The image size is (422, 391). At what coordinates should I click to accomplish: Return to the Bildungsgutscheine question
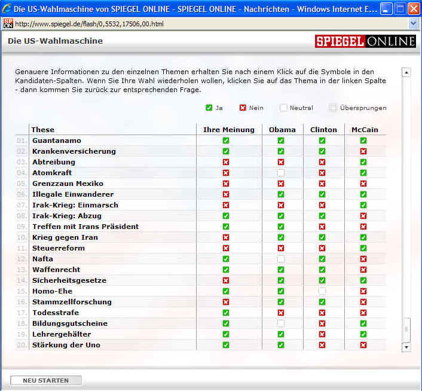pos(70,323)
